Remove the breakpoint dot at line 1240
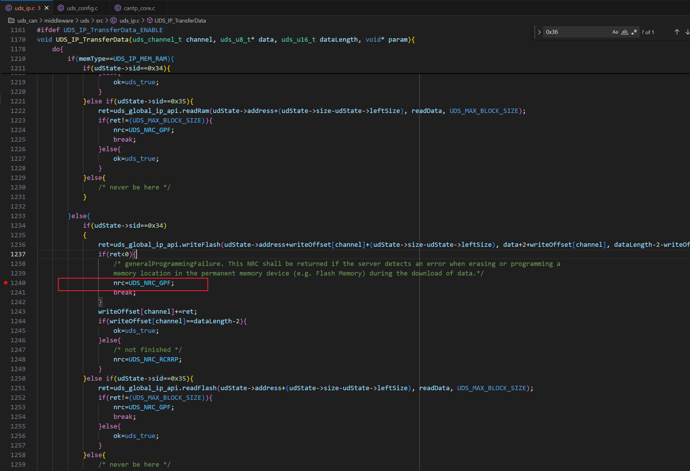Image resolution: width=690 pixels, height=471 pixels. 6,283
